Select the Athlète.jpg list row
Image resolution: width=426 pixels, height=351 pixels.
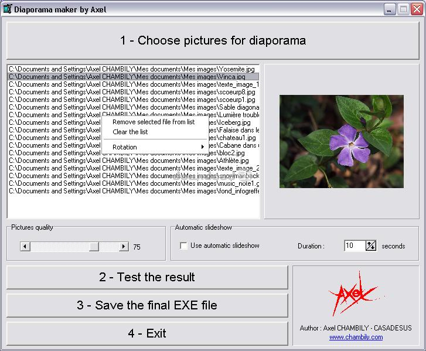133,161
